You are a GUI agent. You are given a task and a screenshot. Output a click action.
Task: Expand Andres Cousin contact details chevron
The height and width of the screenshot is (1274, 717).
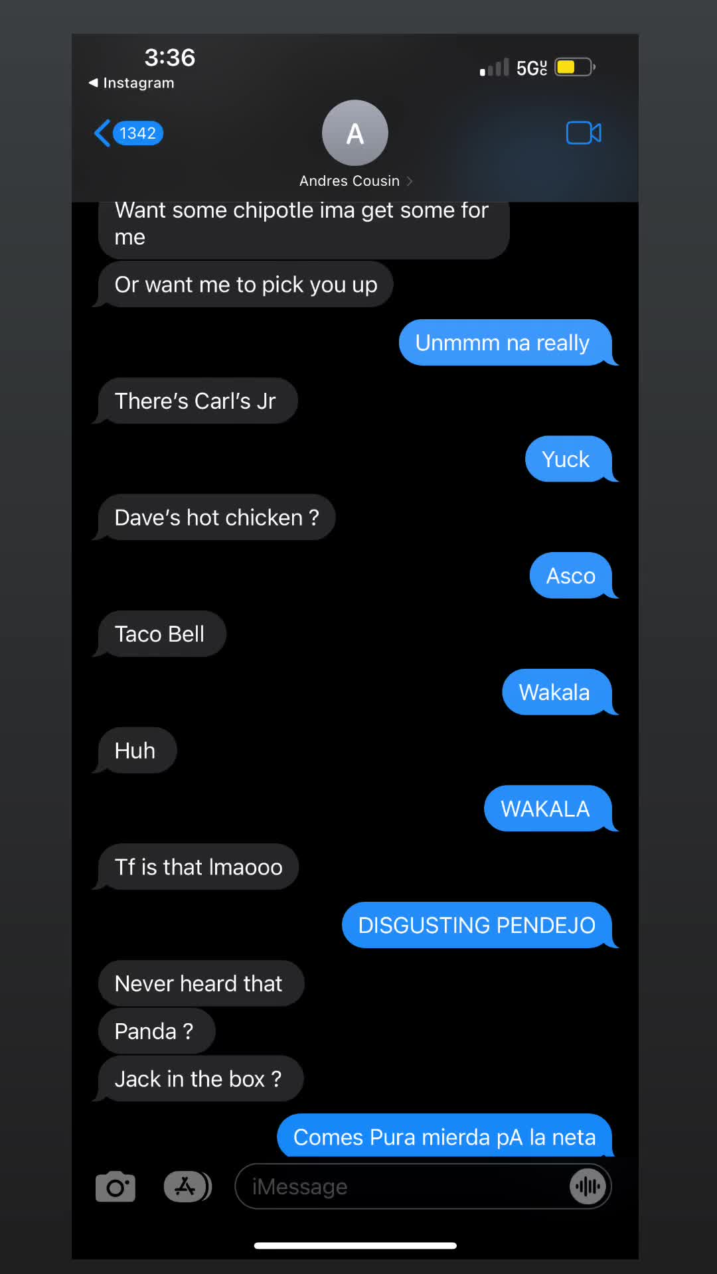click(410, 181)
